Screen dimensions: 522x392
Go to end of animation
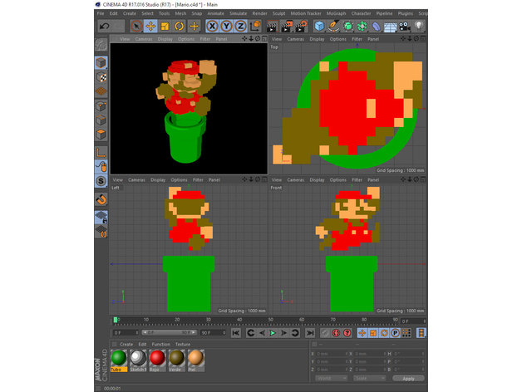pyautogui.click(x=310, y=333)
